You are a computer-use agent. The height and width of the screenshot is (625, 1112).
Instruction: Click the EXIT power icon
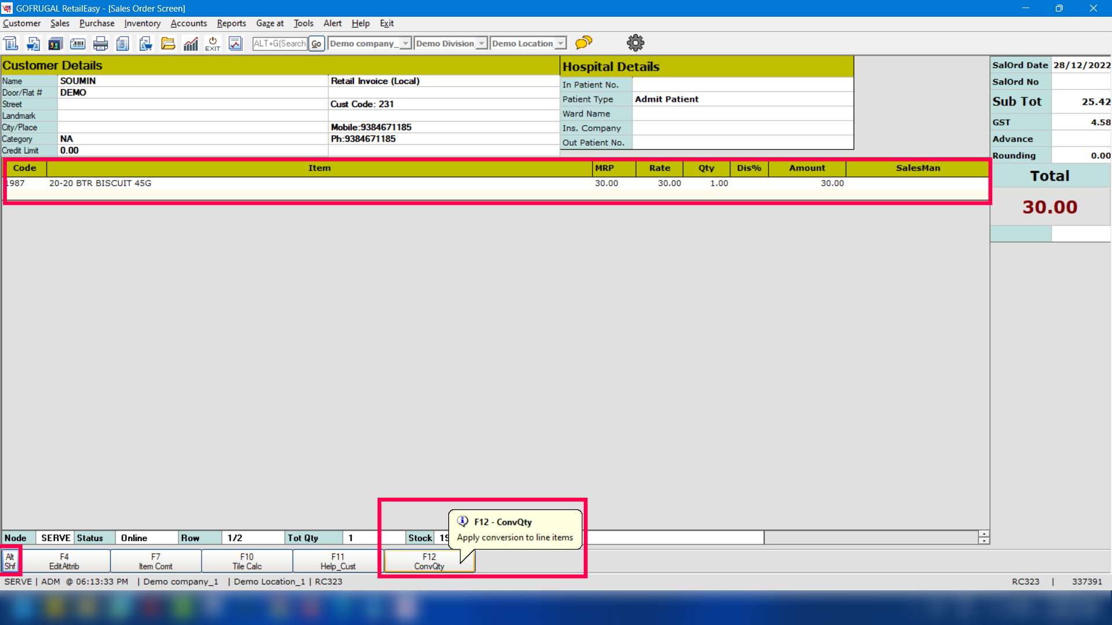tap(213, 43)
